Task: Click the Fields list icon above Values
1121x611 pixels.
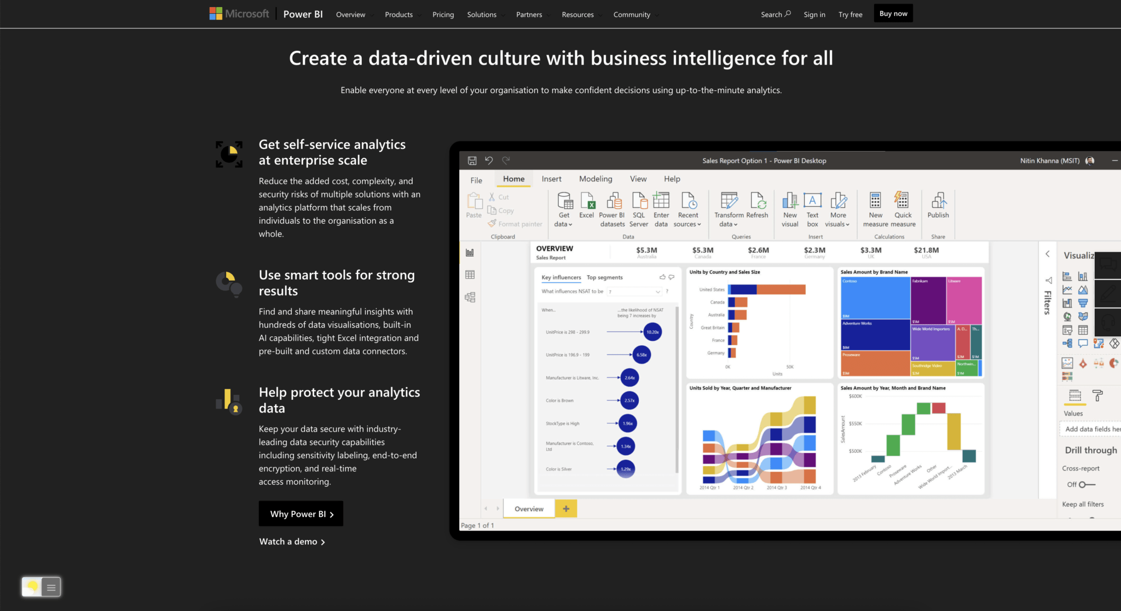Action: tap(1075, 395)
